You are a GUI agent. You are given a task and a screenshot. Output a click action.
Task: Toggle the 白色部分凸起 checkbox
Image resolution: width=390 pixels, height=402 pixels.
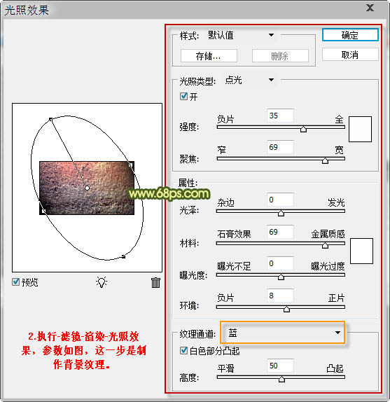click(x=183, y=350)
